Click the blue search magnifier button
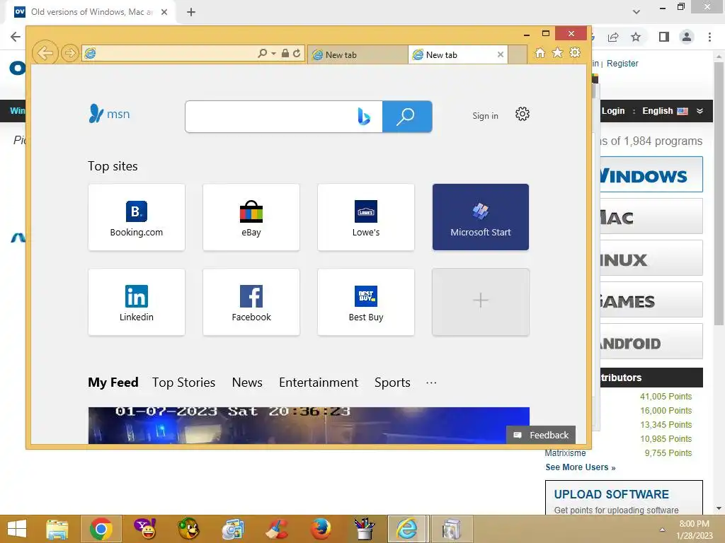 tap(407, 117)
